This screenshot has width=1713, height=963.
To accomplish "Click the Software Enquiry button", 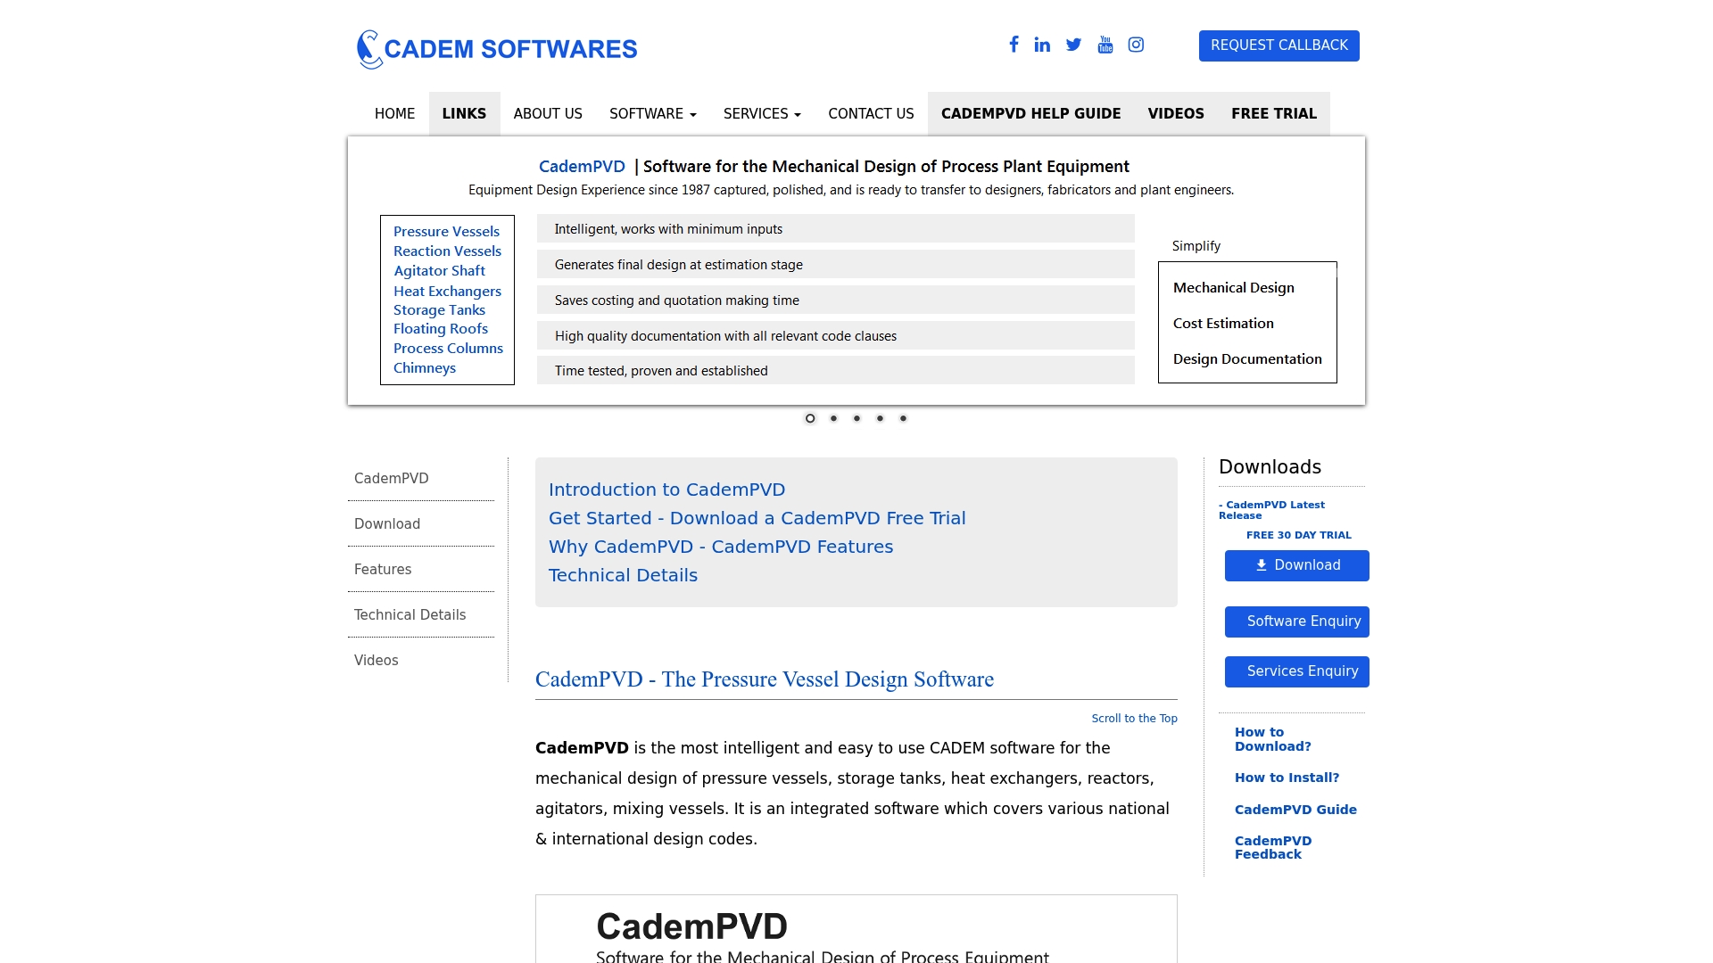I will coord(1296,621).
